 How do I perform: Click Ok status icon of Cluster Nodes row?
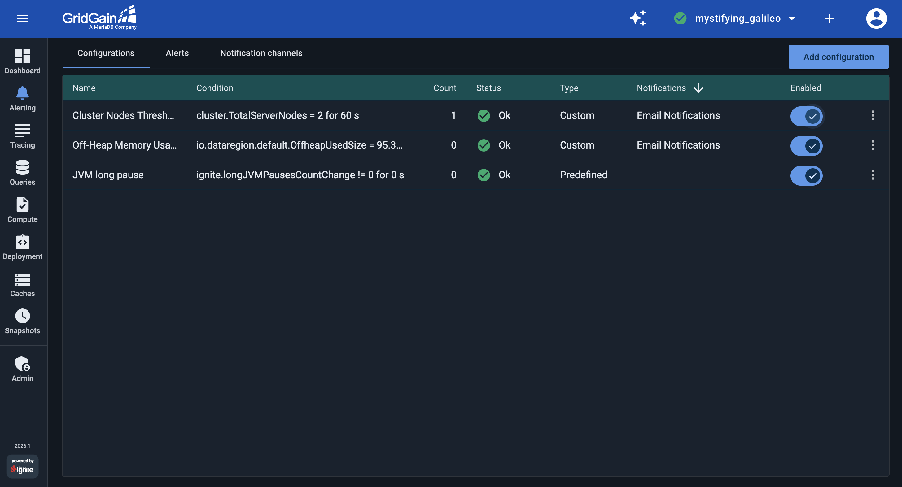484,116
